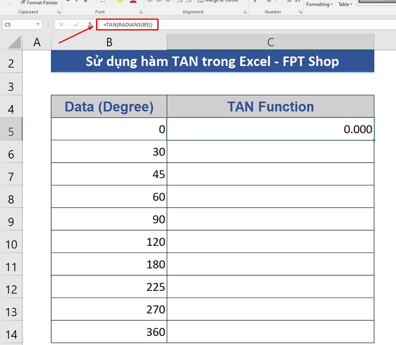Open the Number group dialog launcher
This screenshot has width=396, height=345.
click(301, 12)
